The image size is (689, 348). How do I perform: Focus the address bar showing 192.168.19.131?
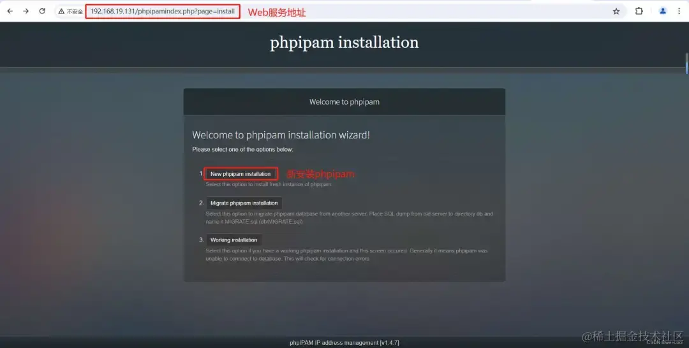(x=163, y=11)
